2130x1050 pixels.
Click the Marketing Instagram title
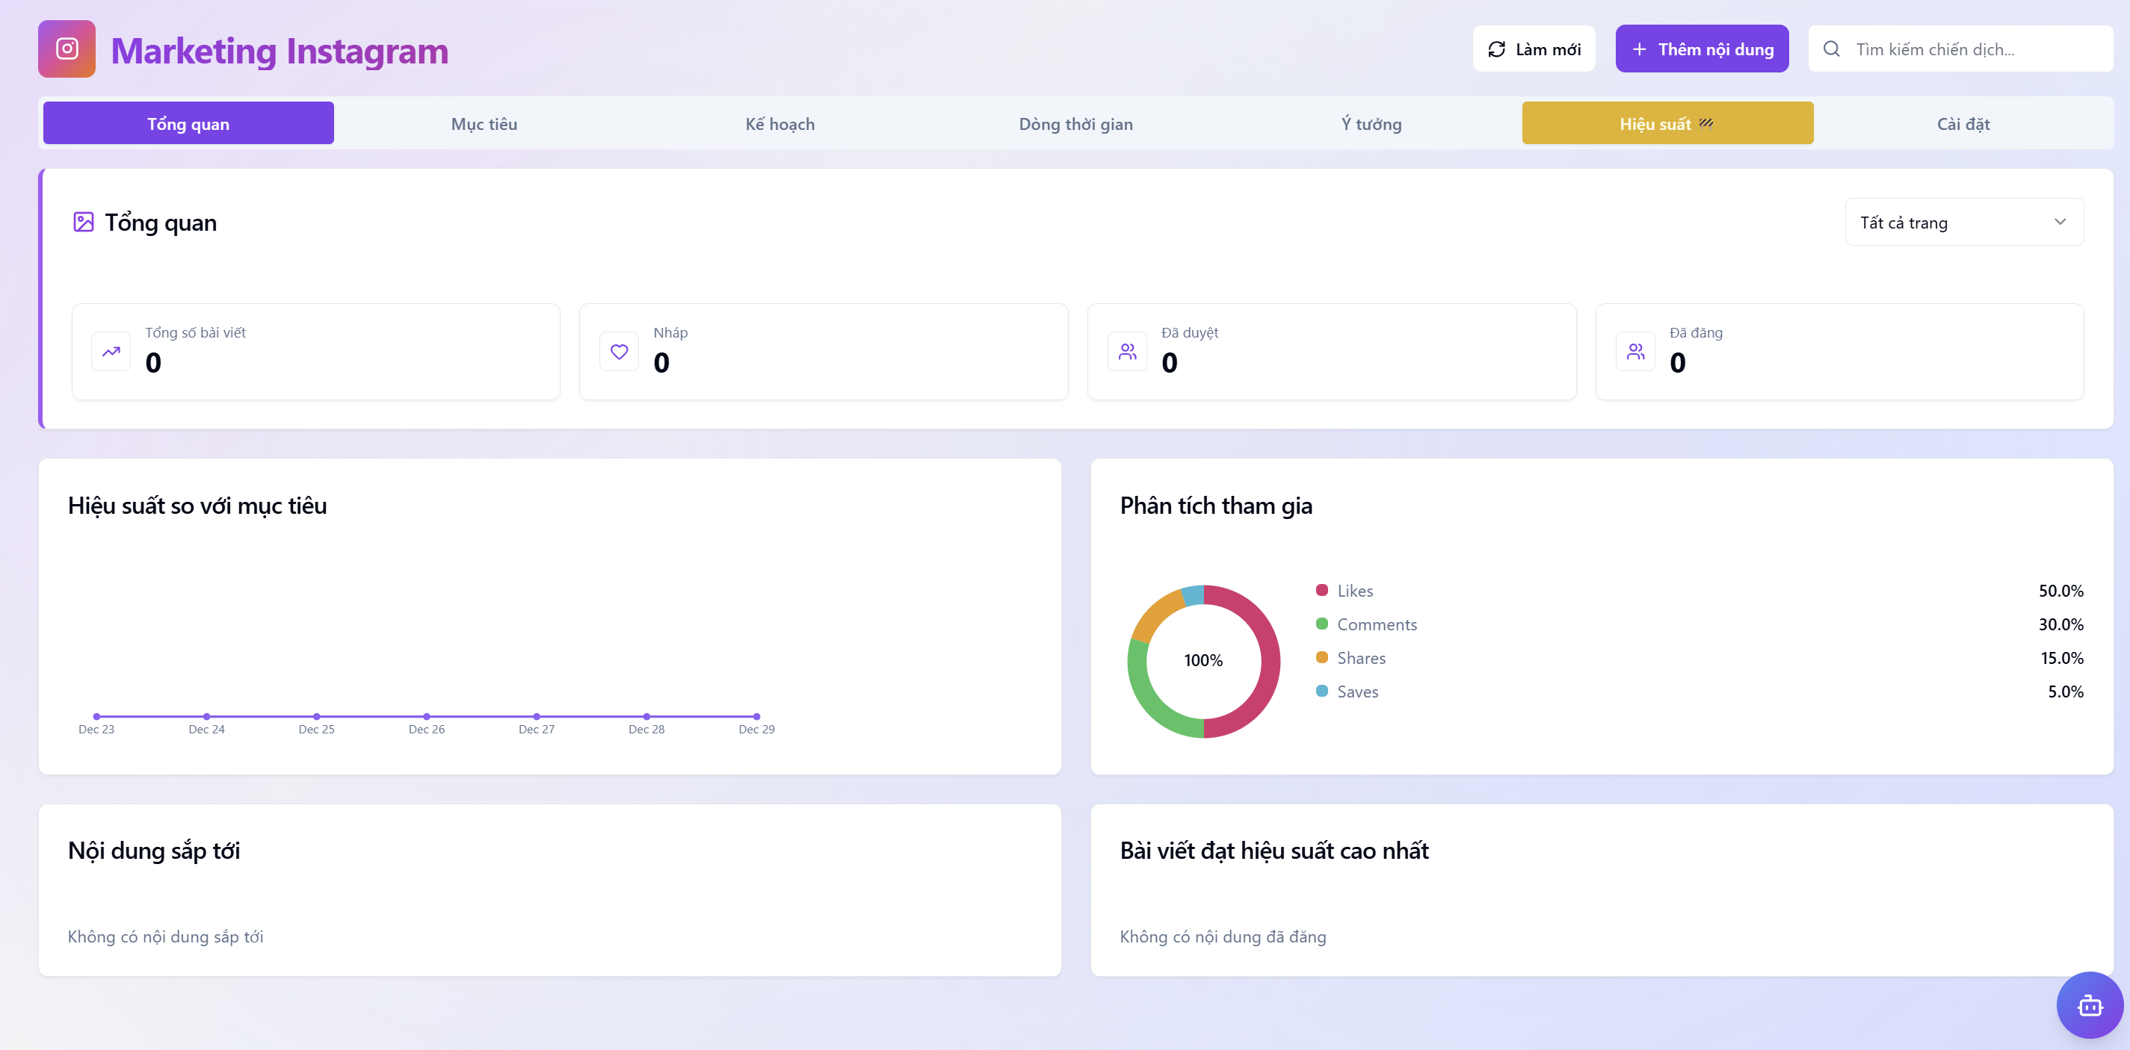pyautogui.click(x=280, y=50)
